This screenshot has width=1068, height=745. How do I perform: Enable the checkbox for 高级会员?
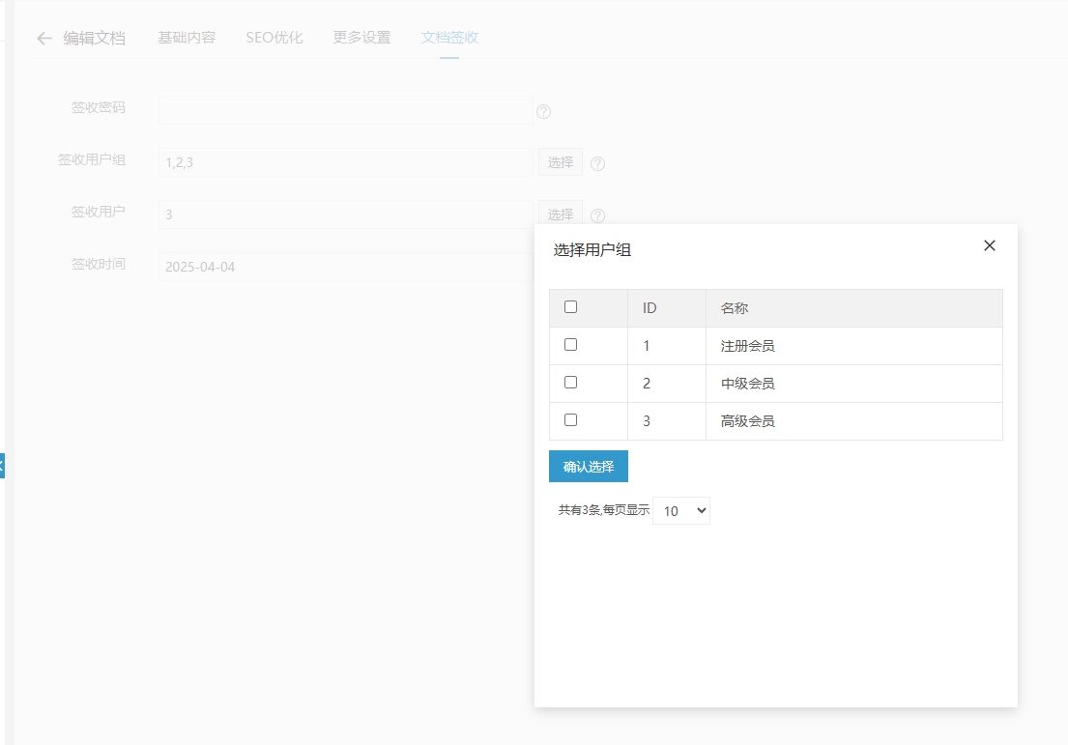(x=570, y=420)
